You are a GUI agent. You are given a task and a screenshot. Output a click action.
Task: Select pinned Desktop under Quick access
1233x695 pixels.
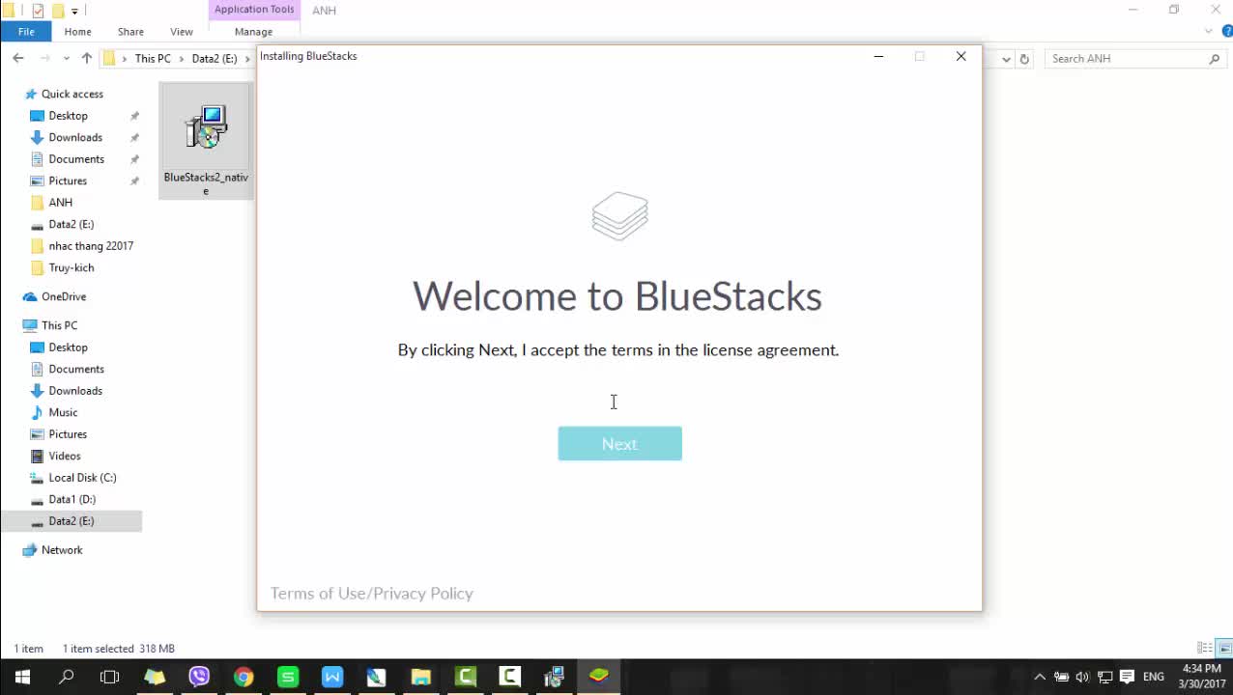[x=68, y=116]
